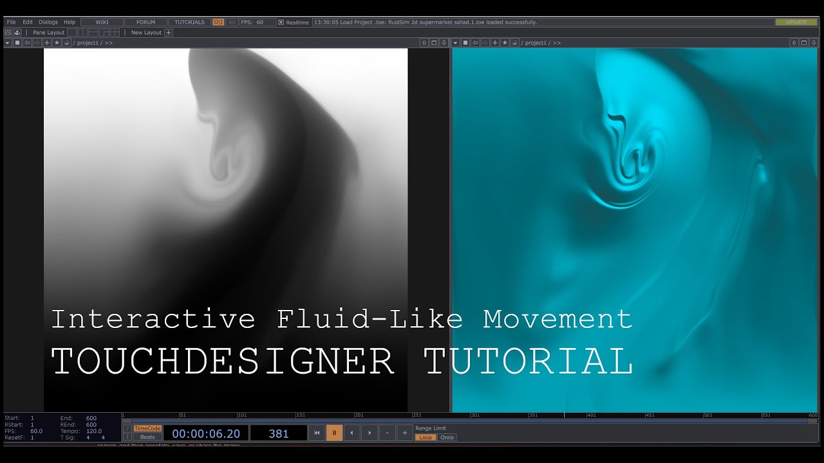Screen dimensions: 824x463
Task: Go back in left pane network history
Action: tap(27, 42)
